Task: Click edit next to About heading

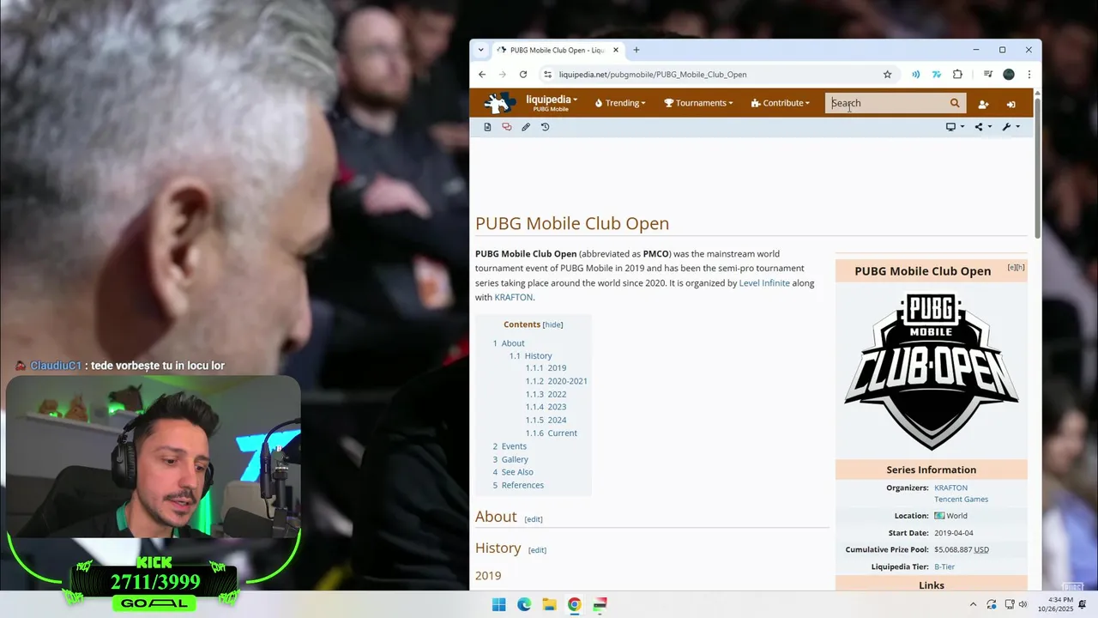Action: coord(534,519)
